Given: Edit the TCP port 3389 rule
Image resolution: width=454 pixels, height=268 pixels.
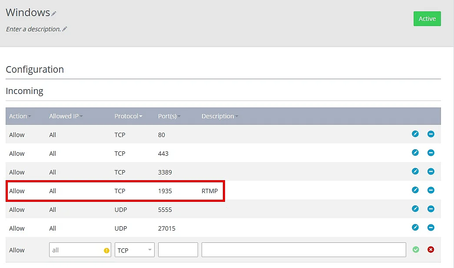Looking at the screenshot, I should [415, 171].
